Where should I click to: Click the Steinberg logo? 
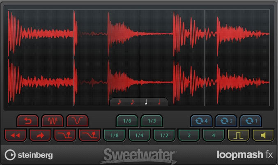point(29,155)
